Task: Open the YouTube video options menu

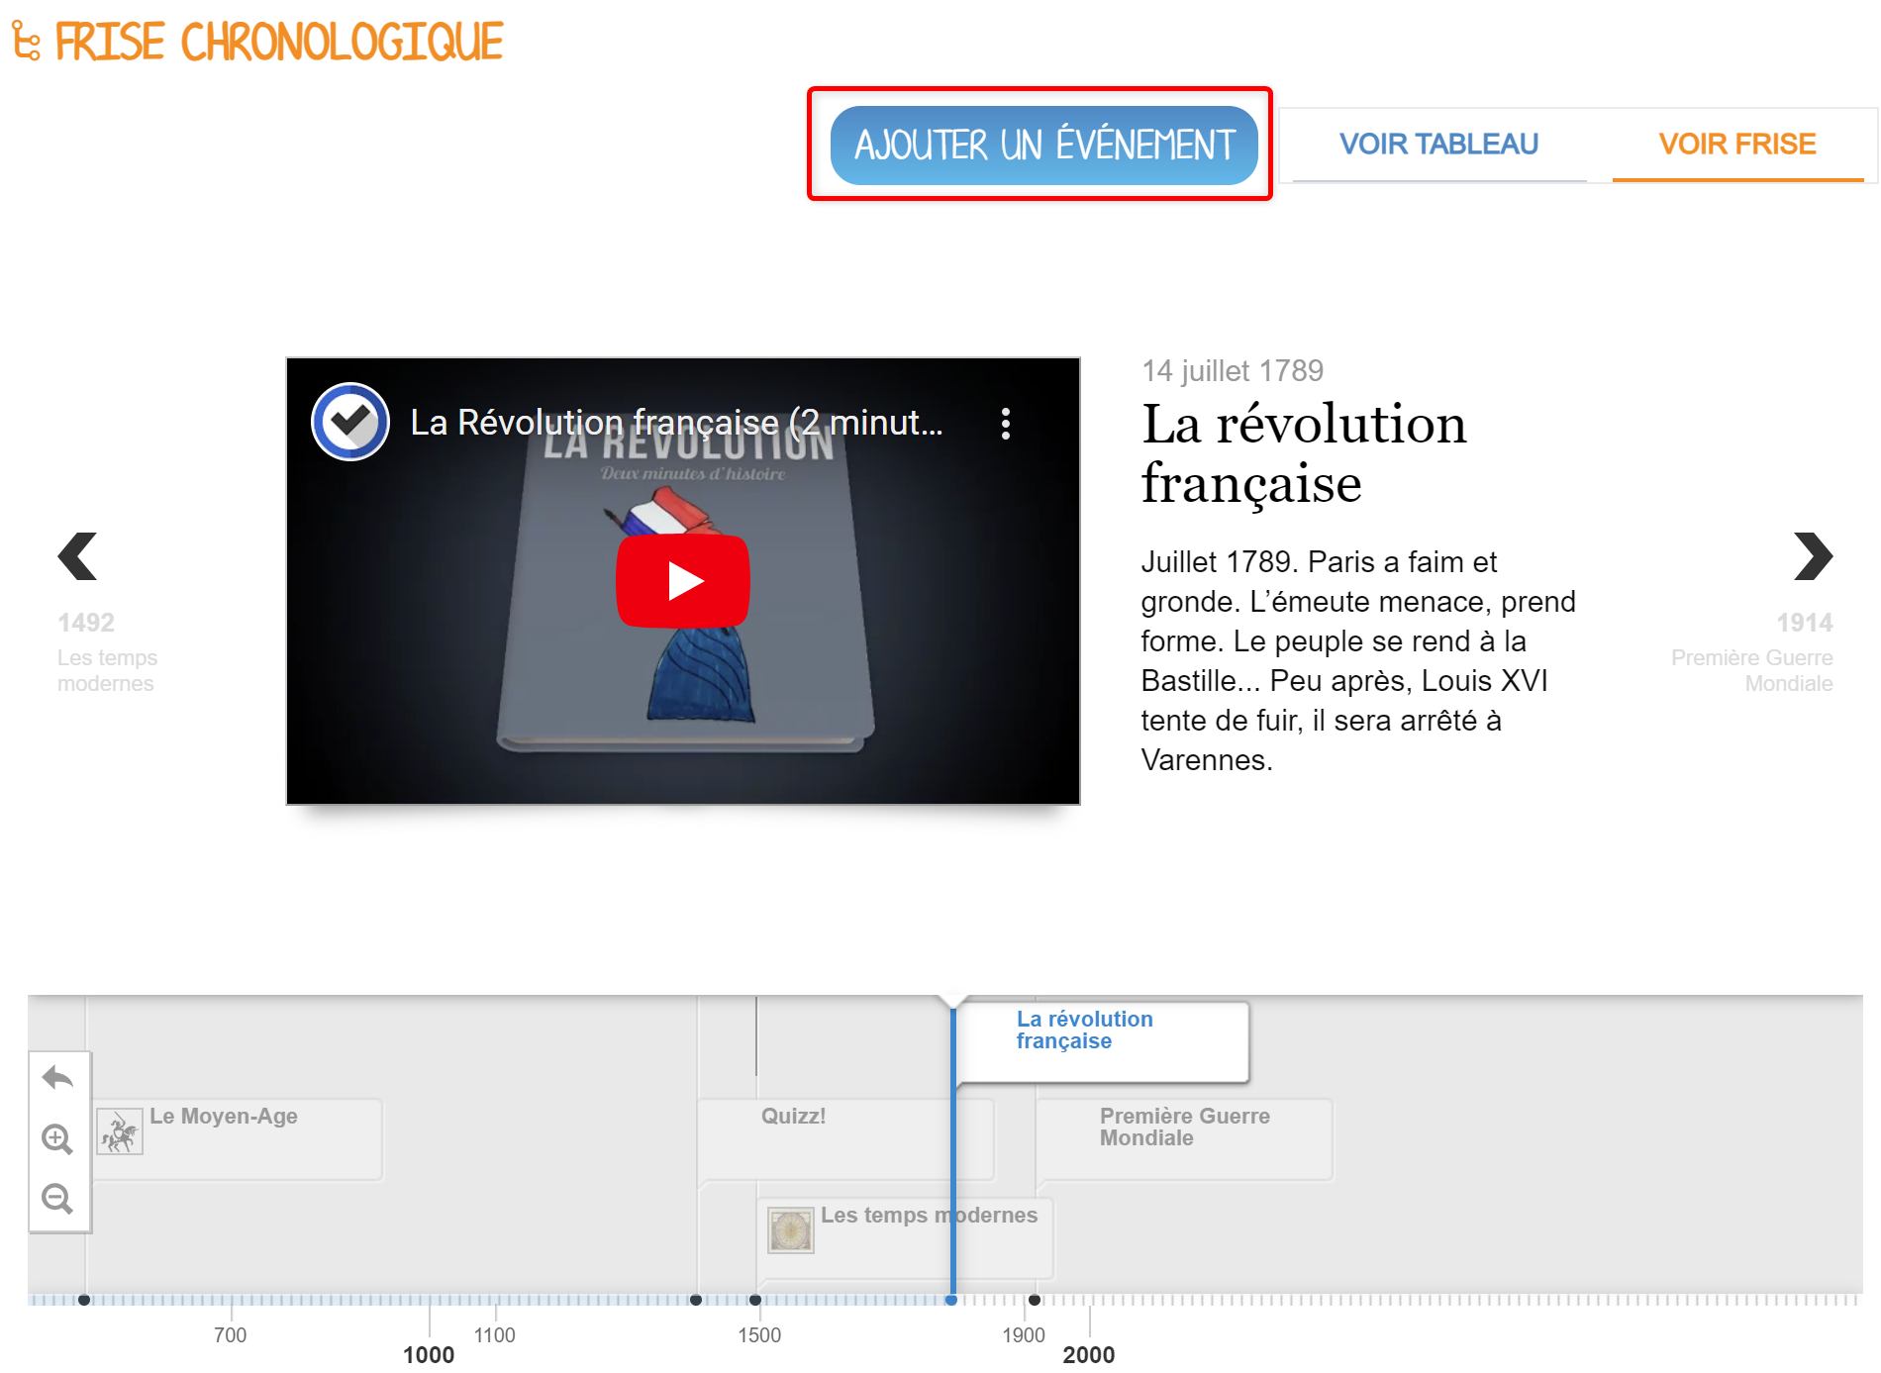Action: point(1005,424)
